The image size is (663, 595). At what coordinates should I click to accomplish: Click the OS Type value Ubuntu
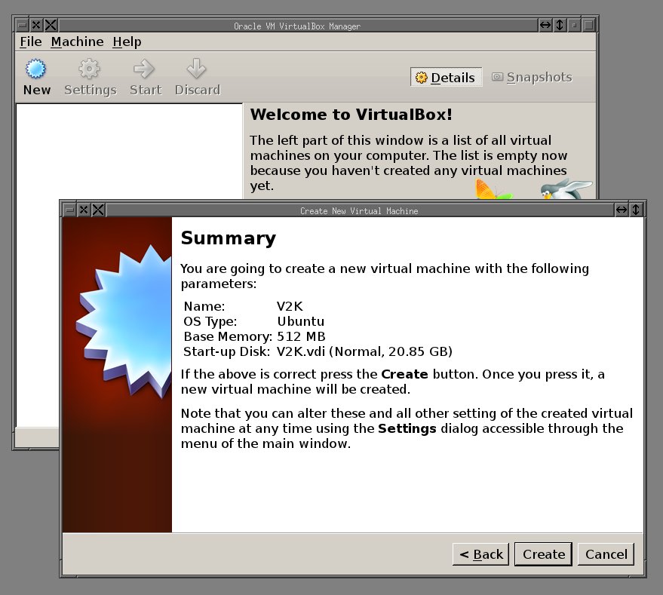pyautogui.click(x=301, y=321)
